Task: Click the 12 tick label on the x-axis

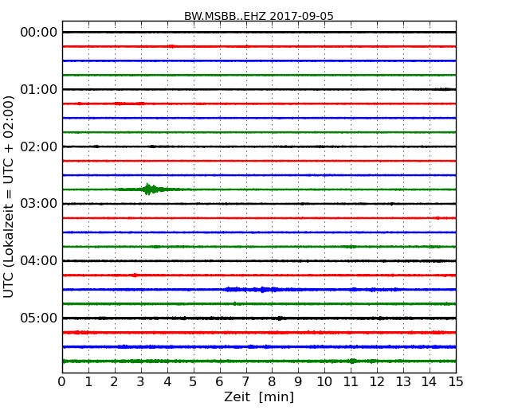Action: click(x=377, y=382)
